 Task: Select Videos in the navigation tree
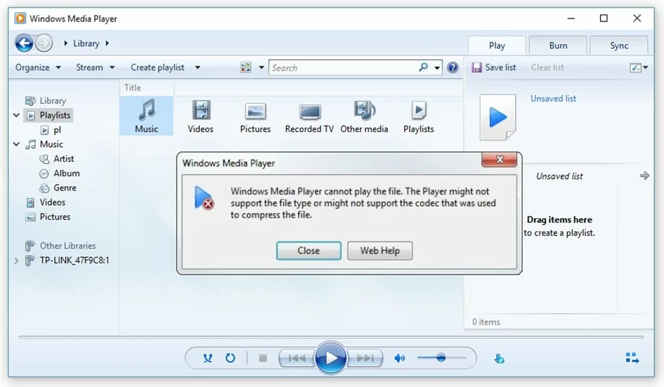45,202
